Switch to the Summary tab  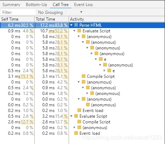coord(11,5)
